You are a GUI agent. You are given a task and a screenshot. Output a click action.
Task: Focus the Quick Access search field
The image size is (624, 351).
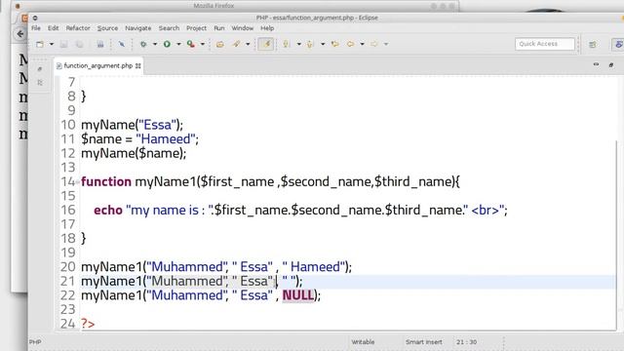[545, 44]
